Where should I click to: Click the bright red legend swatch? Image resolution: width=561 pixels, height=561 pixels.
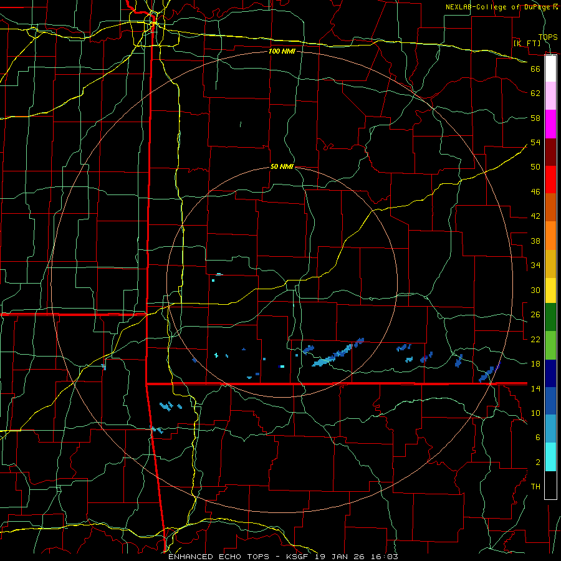click(550, 180)
